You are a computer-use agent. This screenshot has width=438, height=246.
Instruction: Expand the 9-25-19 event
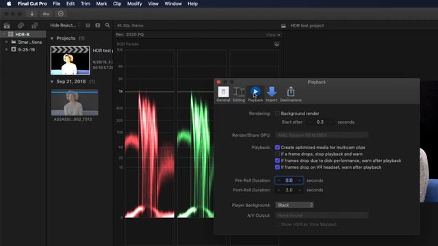(6, 49)
